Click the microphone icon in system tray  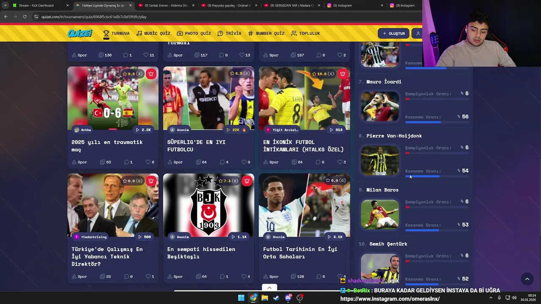tap(499, 298)
